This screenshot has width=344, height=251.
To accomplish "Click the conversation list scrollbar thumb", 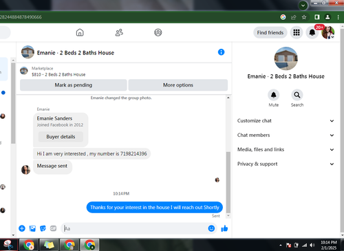I will click(x=13, y=103).
